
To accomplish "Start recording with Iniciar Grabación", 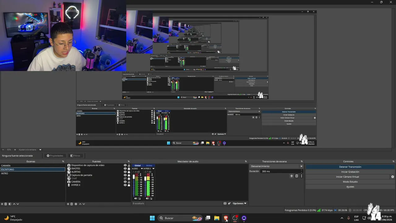I will click(x=350, y=172).
